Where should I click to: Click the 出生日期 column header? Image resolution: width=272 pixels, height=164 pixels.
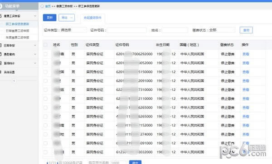point(163,45)
